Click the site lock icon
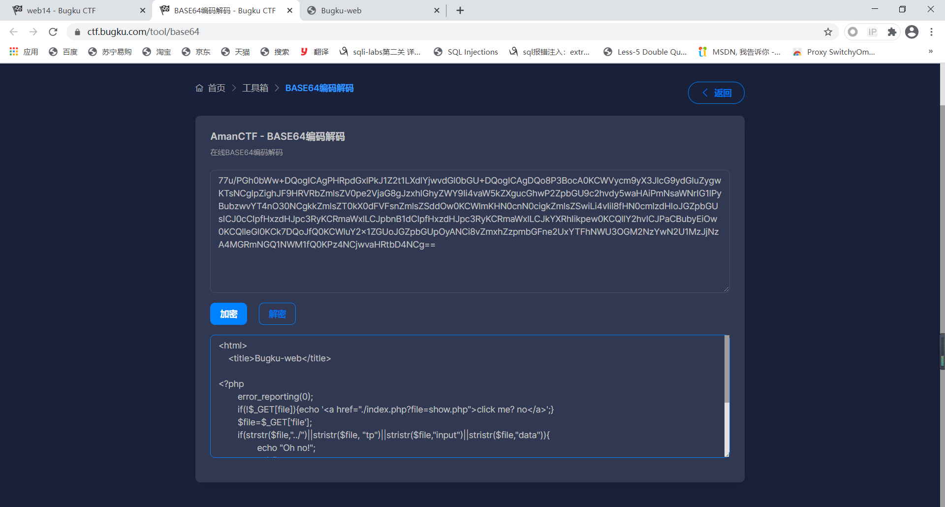This screenshot has height=507, width=945. [x=77, y=32]
